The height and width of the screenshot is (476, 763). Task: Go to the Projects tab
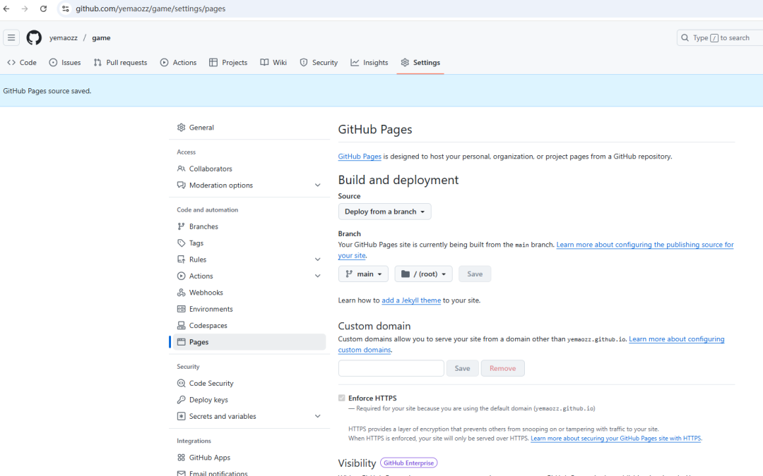click(228, 63)
